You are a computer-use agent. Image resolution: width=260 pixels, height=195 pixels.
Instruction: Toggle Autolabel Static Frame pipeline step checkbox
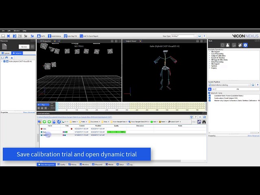210,96
